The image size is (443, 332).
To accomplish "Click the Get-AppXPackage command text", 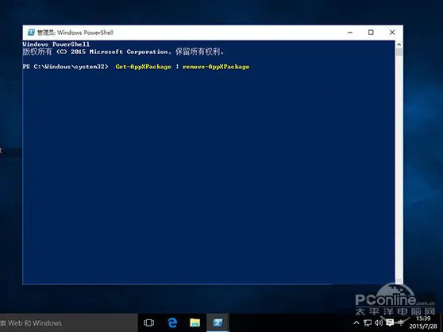I will tap(143, 67).
